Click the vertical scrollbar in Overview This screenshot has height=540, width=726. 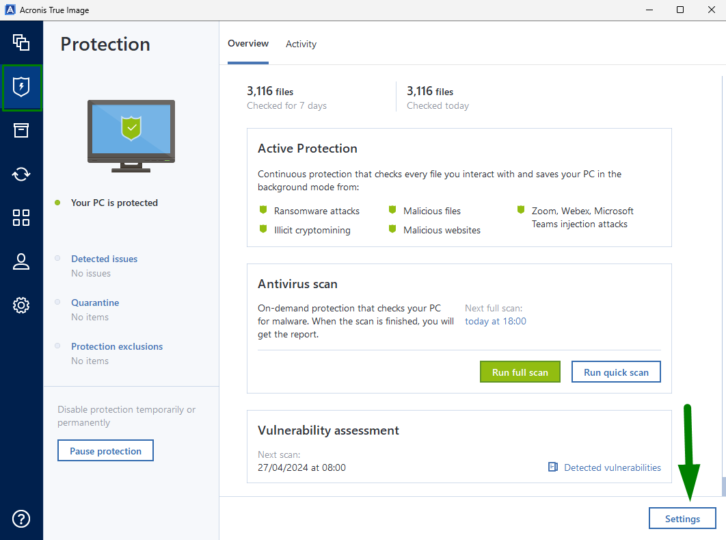tap(723, 485)
